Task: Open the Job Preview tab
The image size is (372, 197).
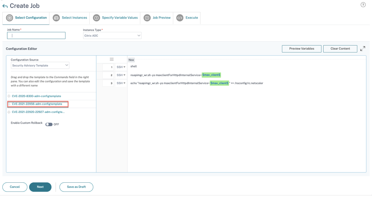Action: [x=157, y=18]
